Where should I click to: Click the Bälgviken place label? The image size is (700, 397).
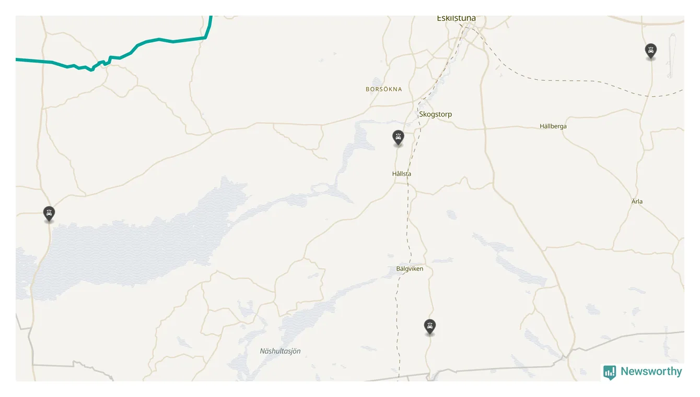410,269
